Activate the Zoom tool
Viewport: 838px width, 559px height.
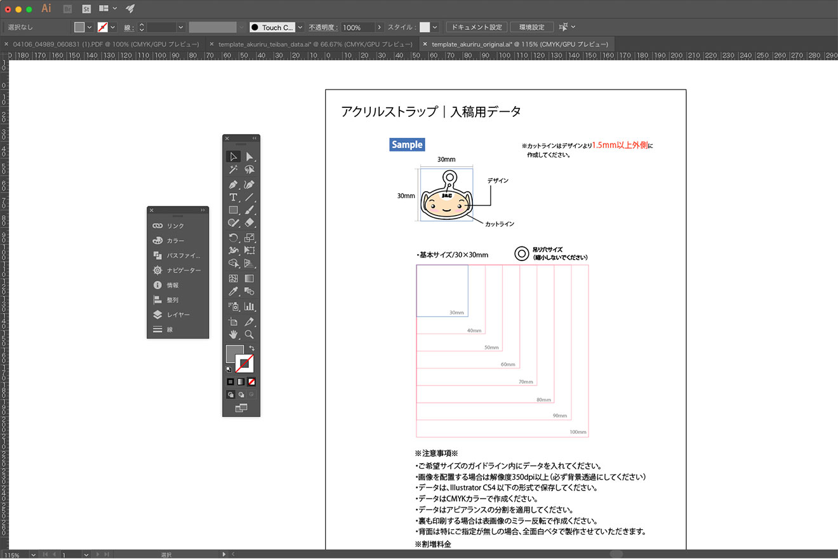click(x=249, y=335)
